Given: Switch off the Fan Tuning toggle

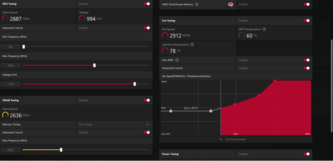Looking at the screenshot, I should click(306, 21).
